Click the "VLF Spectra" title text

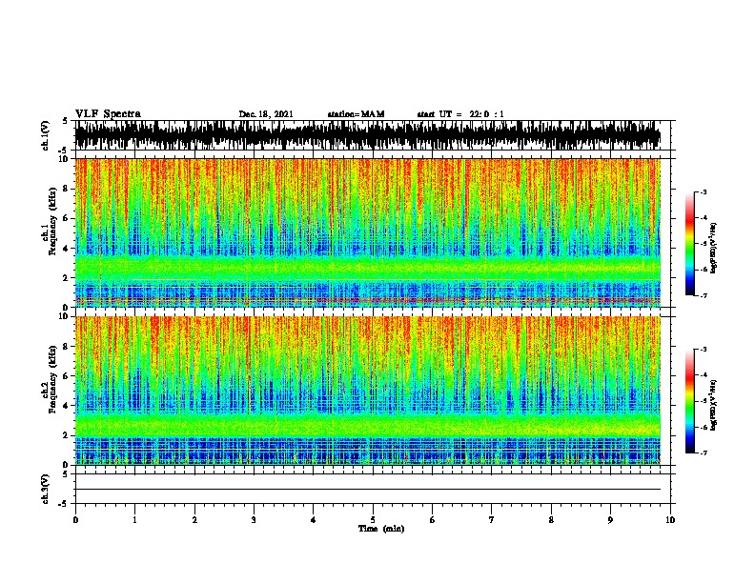[x=108, y=114]
